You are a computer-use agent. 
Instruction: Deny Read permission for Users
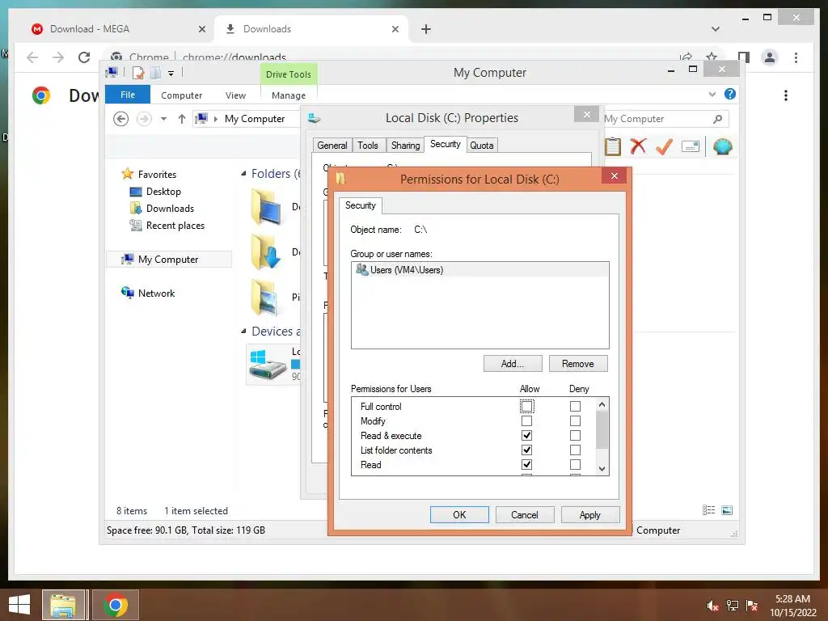pos(575,465)
